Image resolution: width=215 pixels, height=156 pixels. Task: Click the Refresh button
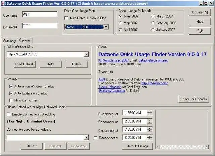32,146
